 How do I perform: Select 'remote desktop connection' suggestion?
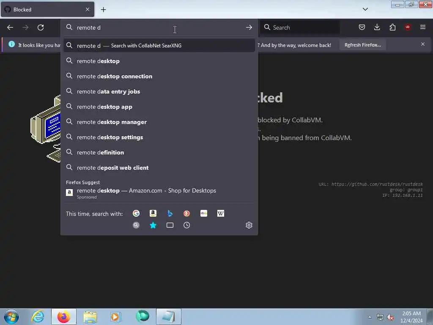pyautogui.click(x=159, y=76)
